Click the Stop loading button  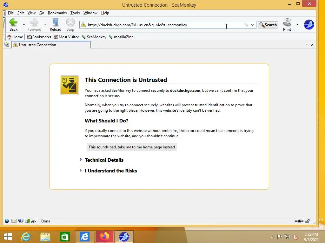tap(70, 25)
